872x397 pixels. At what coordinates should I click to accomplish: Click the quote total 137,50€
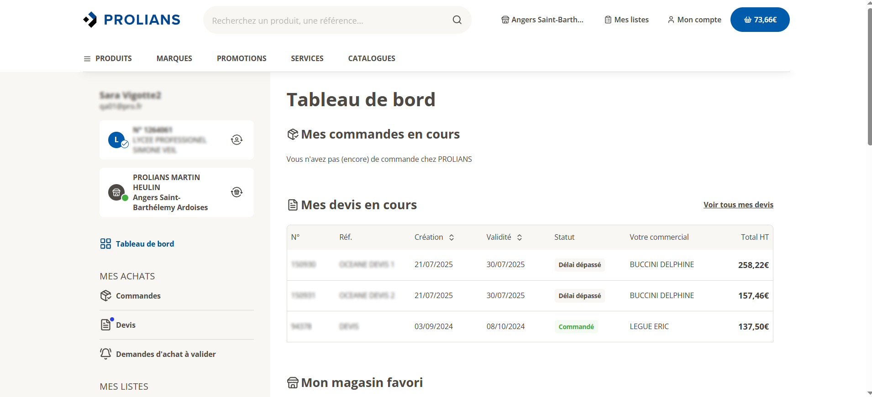click(x=753, y=327)
